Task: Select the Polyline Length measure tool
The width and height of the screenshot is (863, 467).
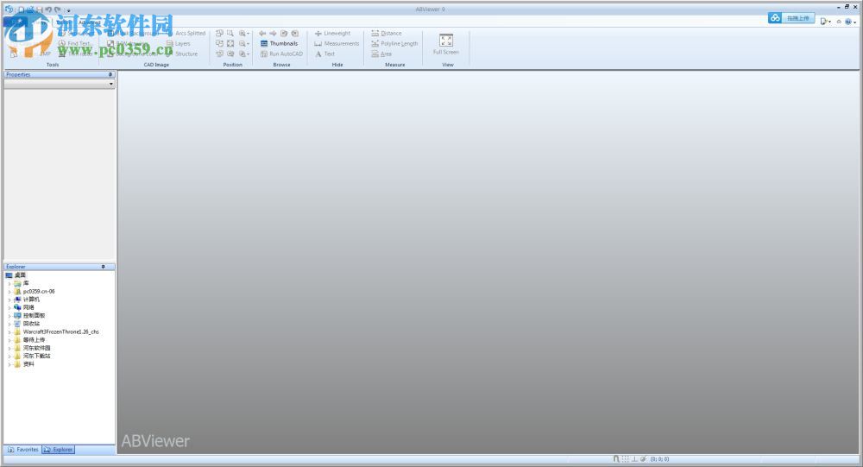Action: click(394, 43)
